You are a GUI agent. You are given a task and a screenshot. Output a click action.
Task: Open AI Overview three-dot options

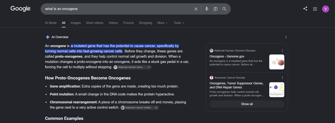tap(286, 37)
